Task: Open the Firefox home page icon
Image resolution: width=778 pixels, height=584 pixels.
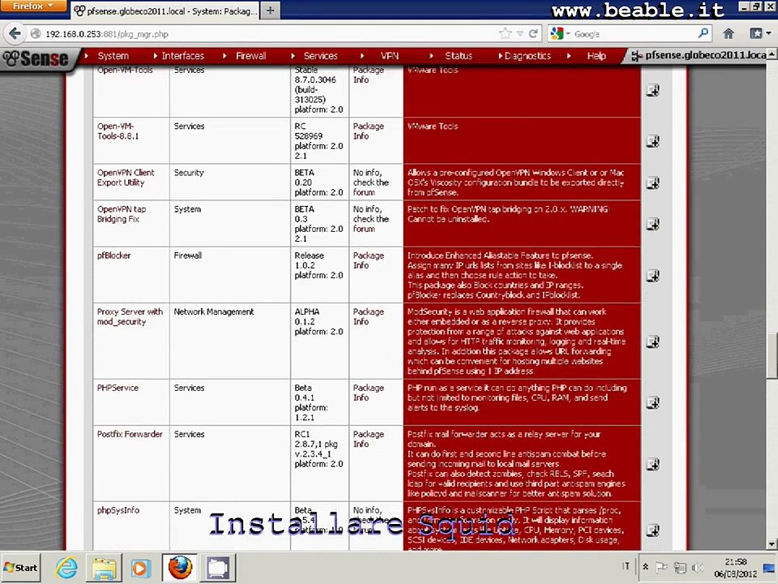Action: (728, 34)
